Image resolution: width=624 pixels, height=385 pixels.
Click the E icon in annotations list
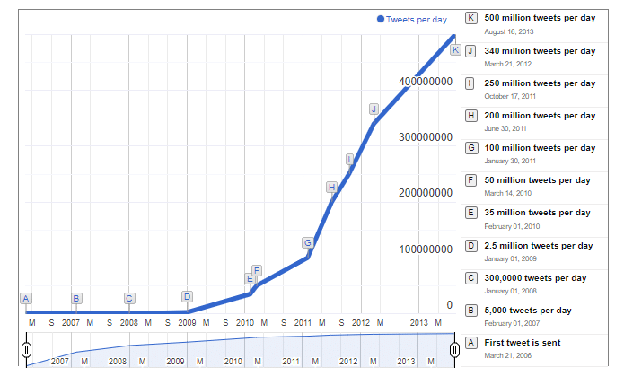pyautogui.click(x=471, y=213)
